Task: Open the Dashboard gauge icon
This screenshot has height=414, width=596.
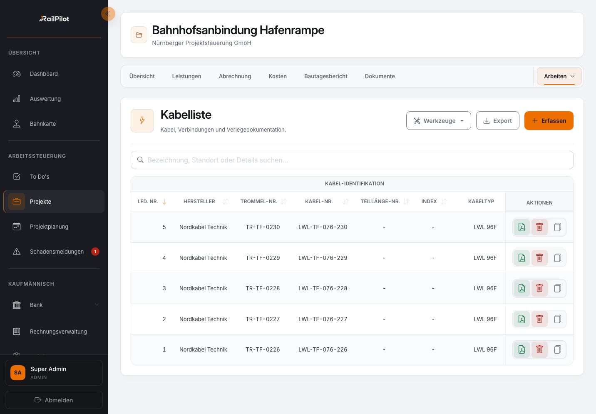Action: coord(17,74)
